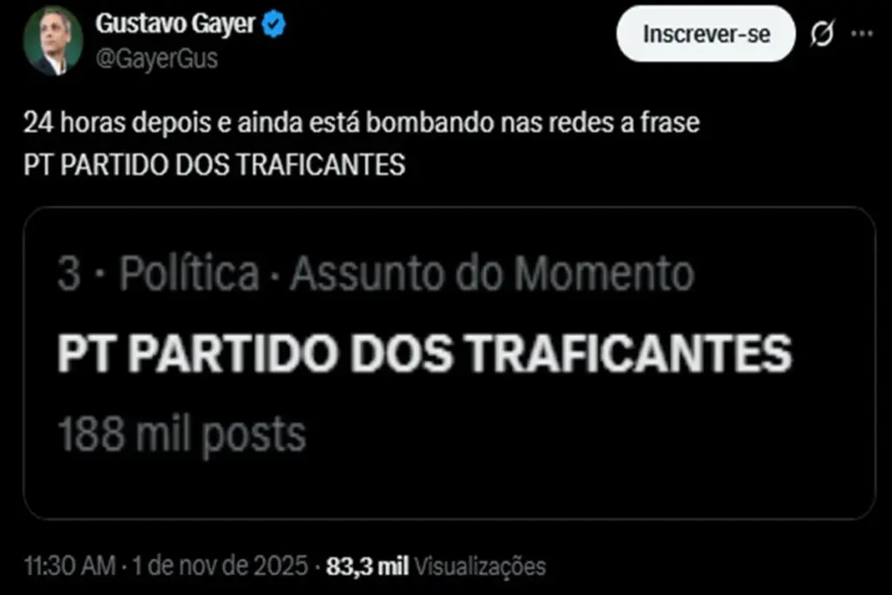The width and height of the screenshot is (892, 595).
Task: Click 'PT PARTIDO DOS TRAFICANTES' in post body
Action: click(214, 165)
